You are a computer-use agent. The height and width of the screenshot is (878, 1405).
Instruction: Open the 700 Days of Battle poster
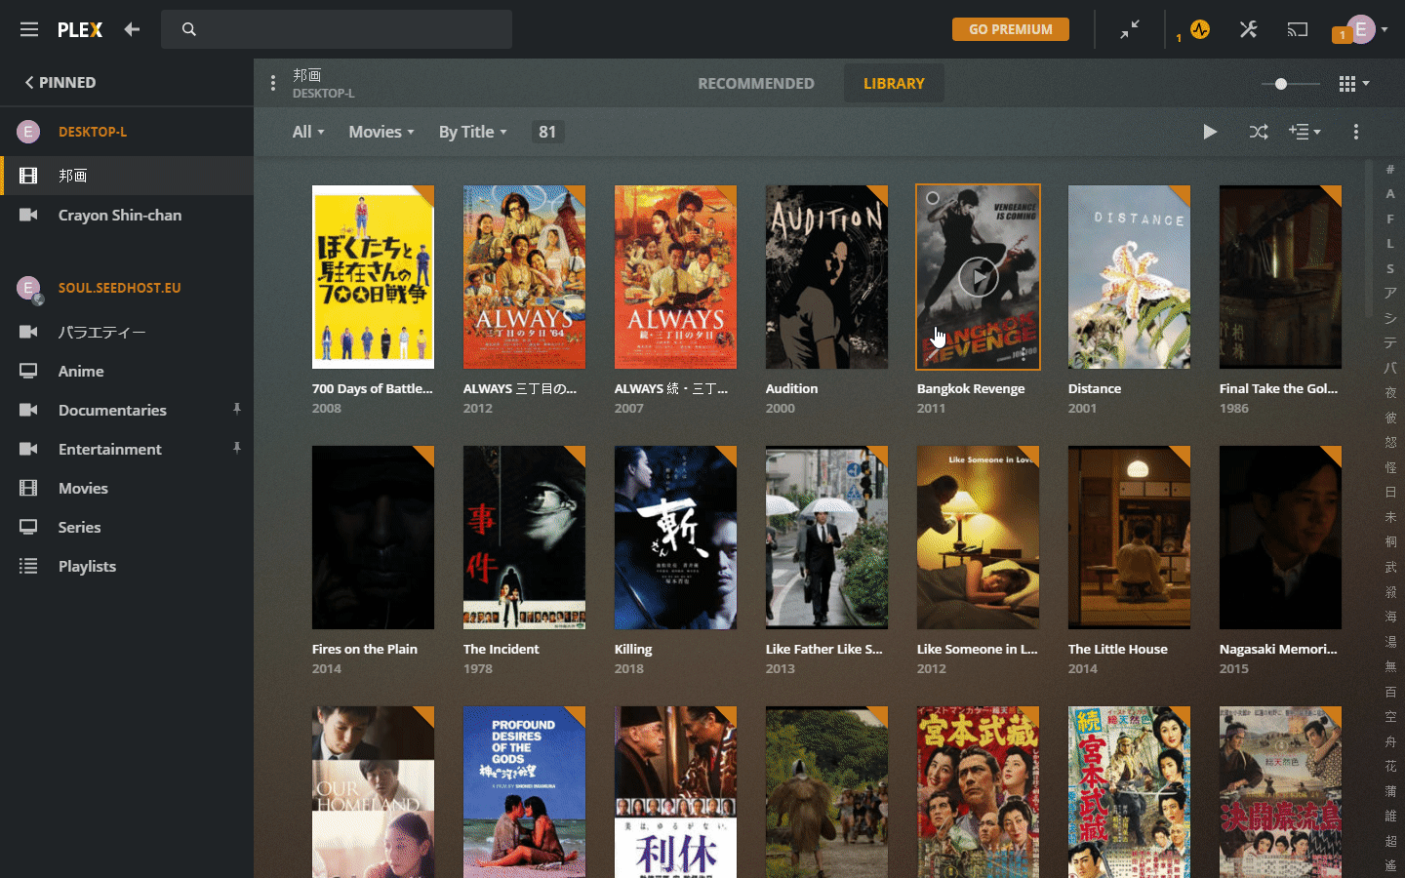coord(373,277)
